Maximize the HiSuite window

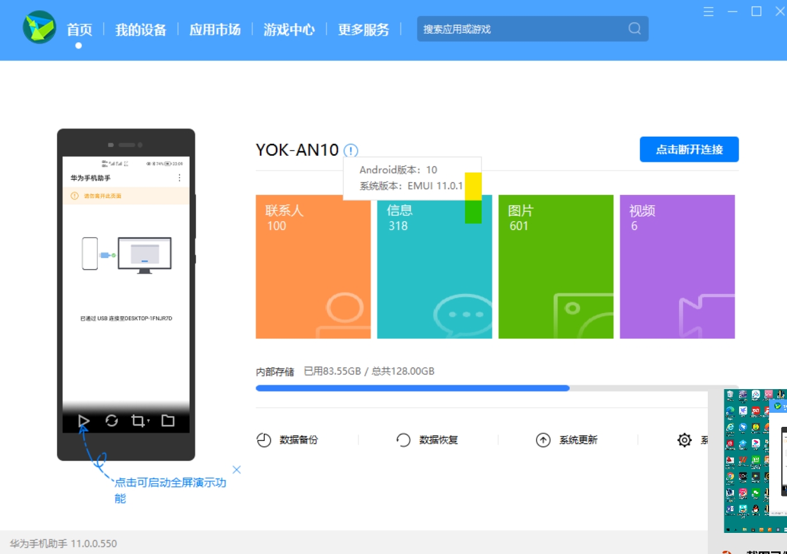point(756,12)
